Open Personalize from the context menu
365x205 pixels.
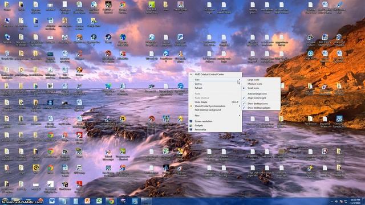215,130
